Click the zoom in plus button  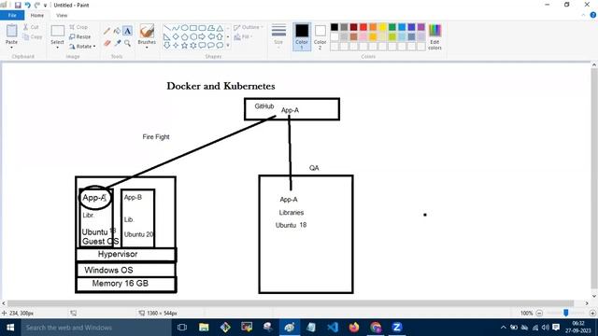tap(592, 314)
